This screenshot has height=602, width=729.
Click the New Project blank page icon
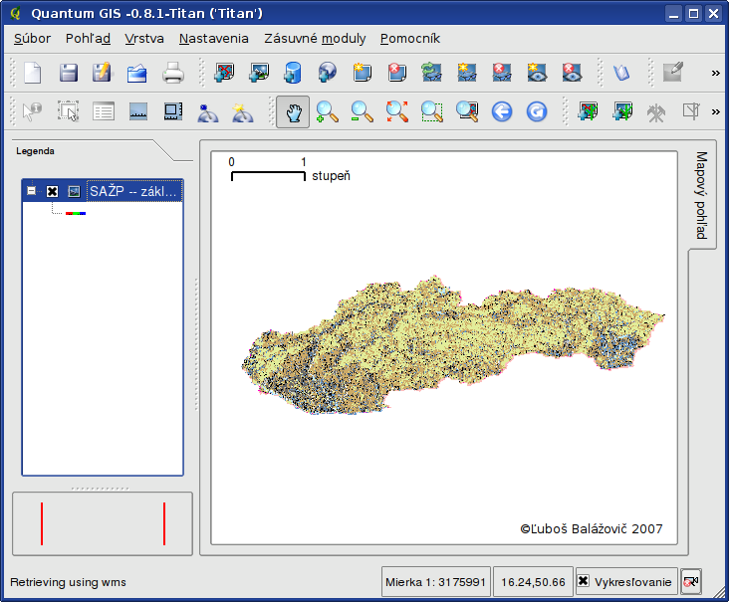[x=33, y=73]
